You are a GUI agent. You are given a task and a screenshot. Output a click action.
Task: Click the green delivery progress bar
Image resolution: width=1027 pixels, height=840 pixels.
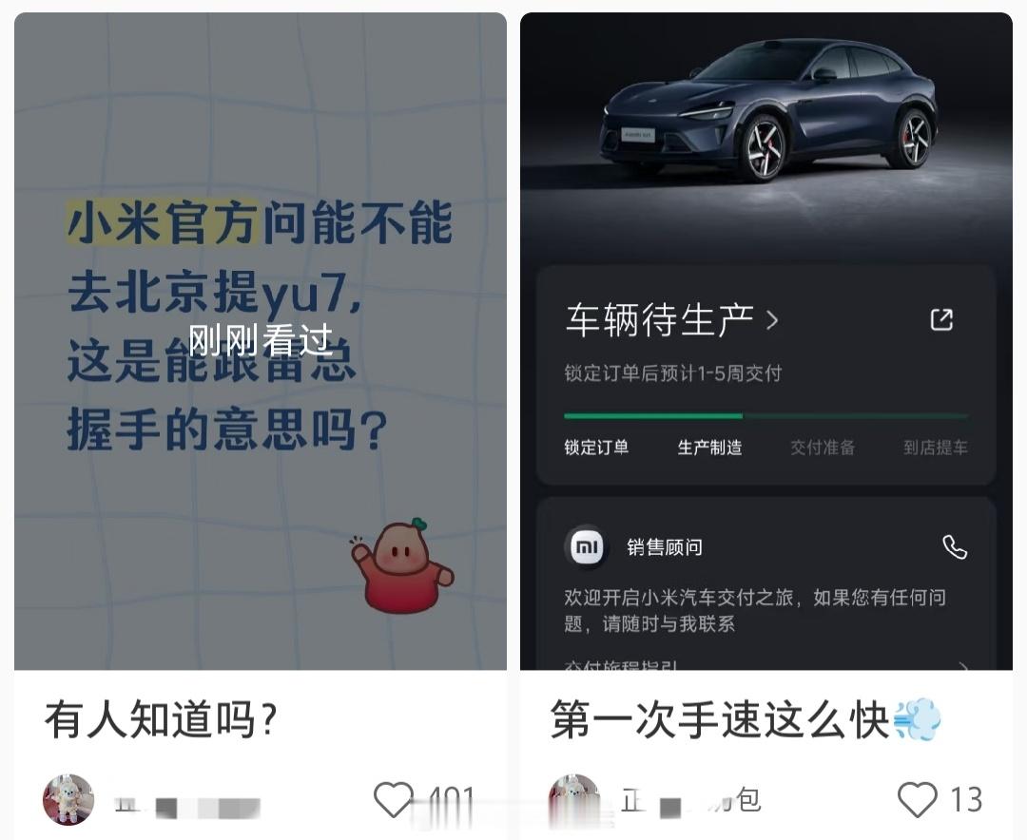tap(765, 416)
